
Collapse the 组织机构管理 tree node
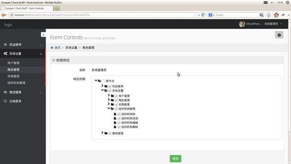[x=109, y=108]
